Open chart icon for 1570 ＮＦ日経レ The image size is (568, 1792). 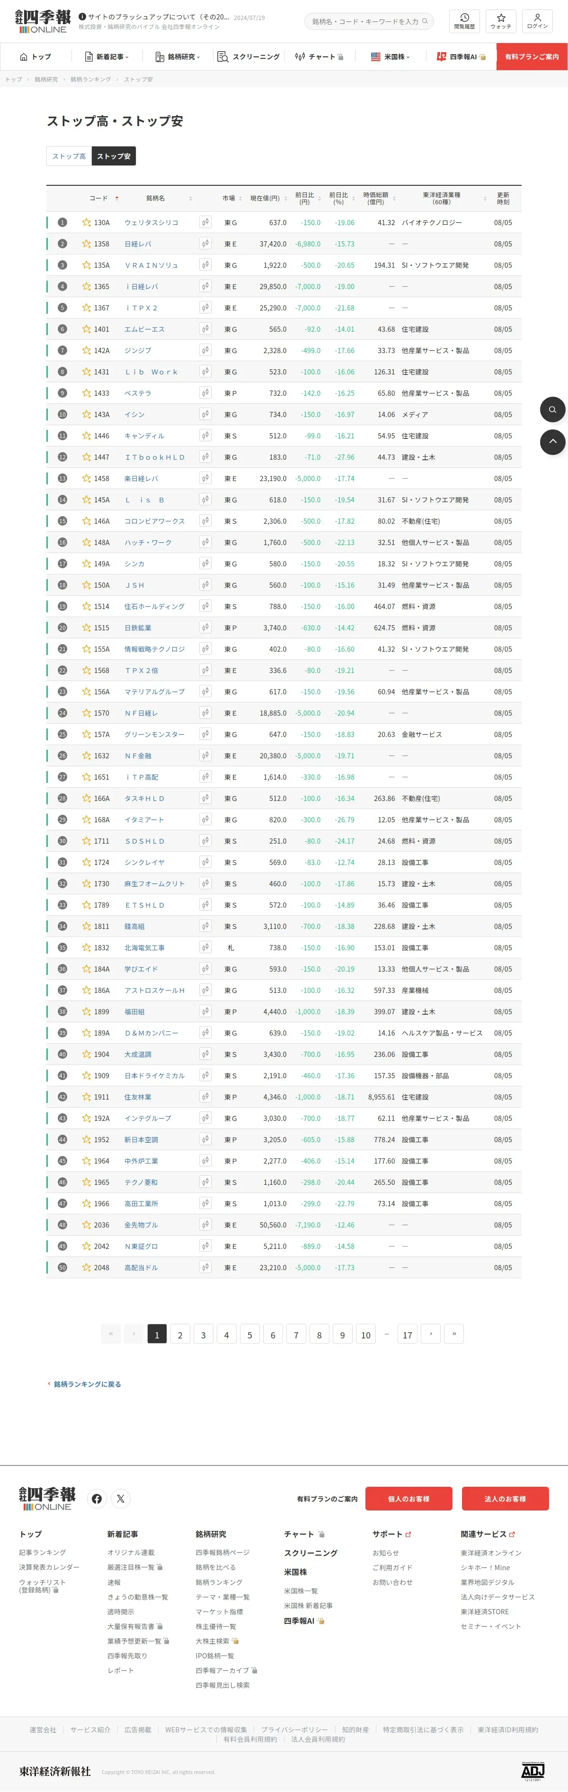(x=205, y=713)
